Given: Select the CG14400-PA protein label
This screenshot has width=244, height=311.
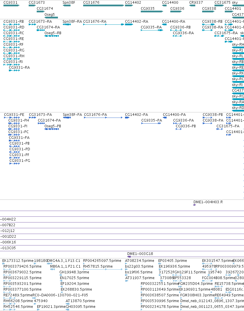Looking at the screenshot, I should click(174, 115).
